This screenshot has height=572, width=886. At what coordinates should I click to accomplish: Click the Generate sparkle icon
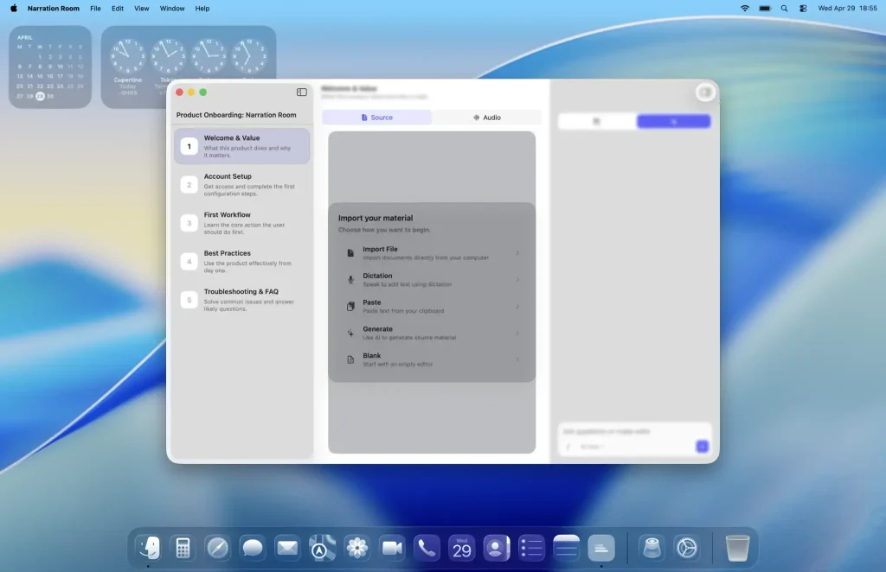tap(350, 333)
